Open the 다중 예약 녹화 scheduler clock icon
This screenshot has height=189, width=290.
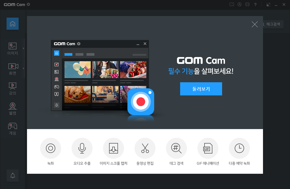click(x=239, y=148)
